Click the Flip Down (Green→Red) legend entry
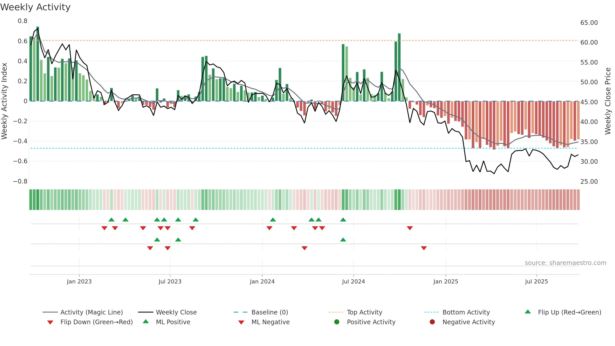The width and height of the screenshot is (615, 346). click(x=90, y=322)
